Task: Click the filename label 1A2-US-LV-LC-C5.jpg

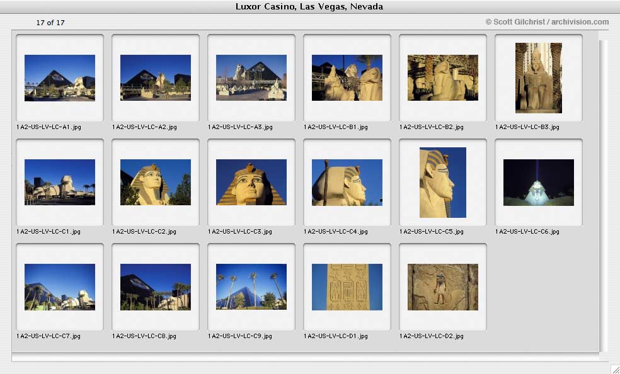Action: (x=432, y=232)
